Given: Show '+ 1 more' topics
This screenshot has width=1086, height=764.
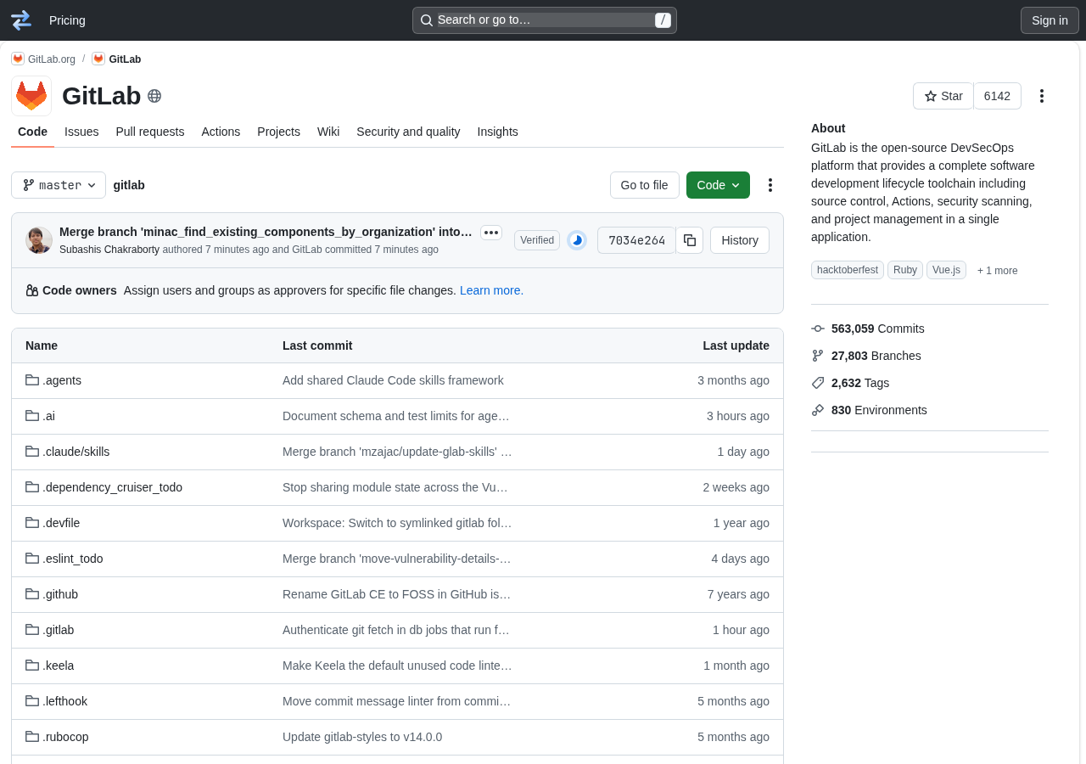Looking at the screenshot, I should pos(997,271).
